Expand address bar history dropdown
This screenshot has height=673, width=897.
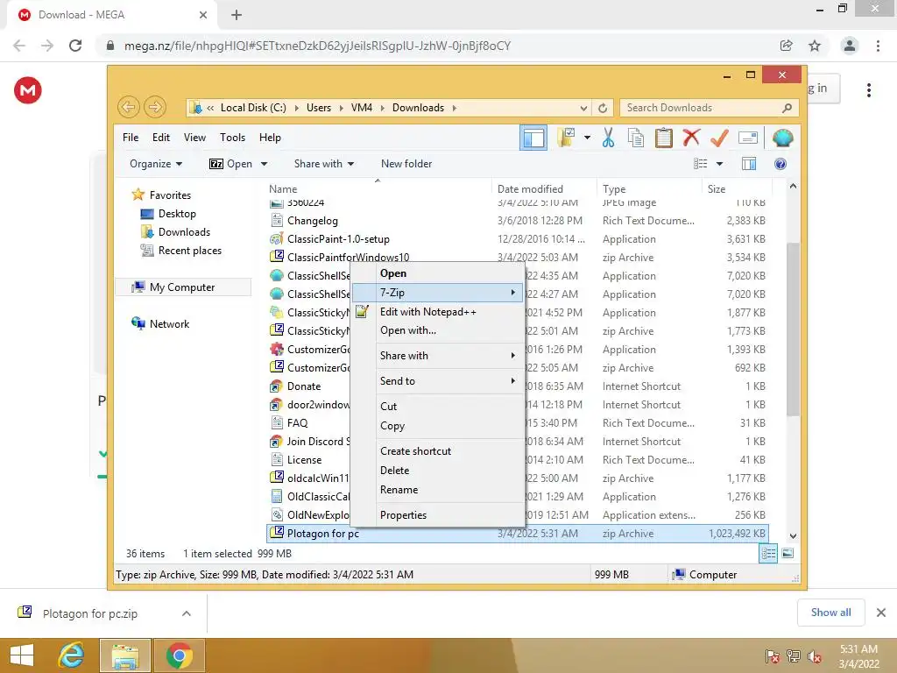click(583, 108)
